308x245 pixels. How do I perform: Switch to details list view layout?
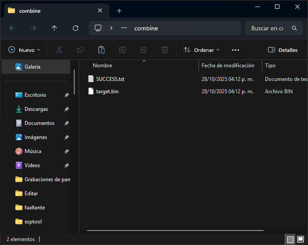point(290,239)
